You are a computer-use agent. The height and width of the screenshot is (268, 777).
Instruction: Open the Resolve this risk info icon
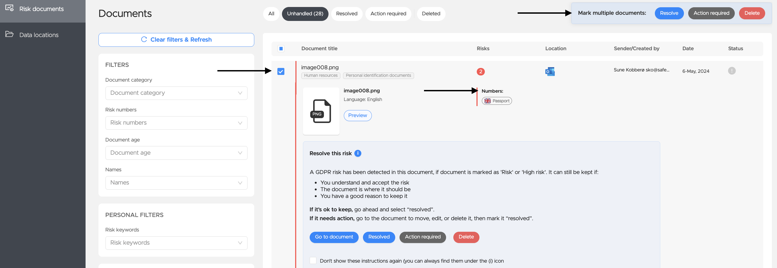(358, 153)
